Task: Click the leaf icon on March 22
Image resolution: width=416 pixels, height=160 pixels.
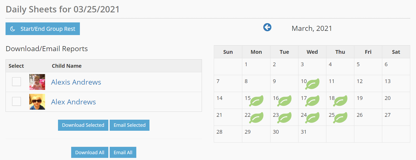Action: (x=257, y=118)
